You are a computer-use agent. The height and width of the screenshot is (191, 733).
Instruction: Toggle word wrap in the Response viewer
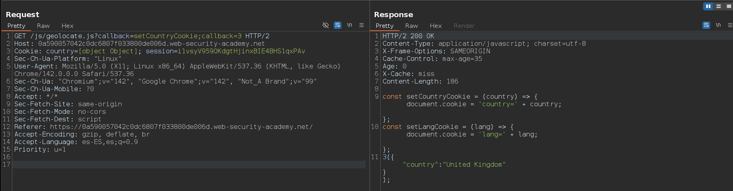click(706, 25)
